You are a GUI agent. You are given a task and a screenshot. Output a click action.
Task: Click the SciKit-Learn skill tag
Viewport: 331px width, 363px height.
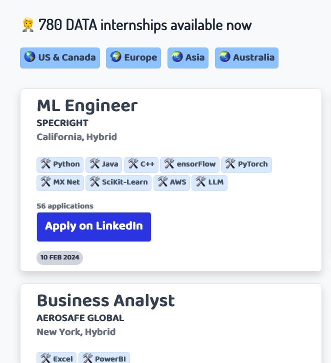pyautogui.click(x=118, y=183)
